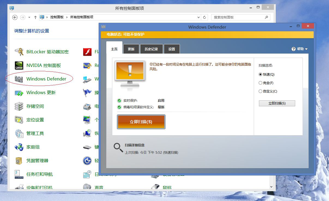Click the Flash Player icon

pos(87,52)
